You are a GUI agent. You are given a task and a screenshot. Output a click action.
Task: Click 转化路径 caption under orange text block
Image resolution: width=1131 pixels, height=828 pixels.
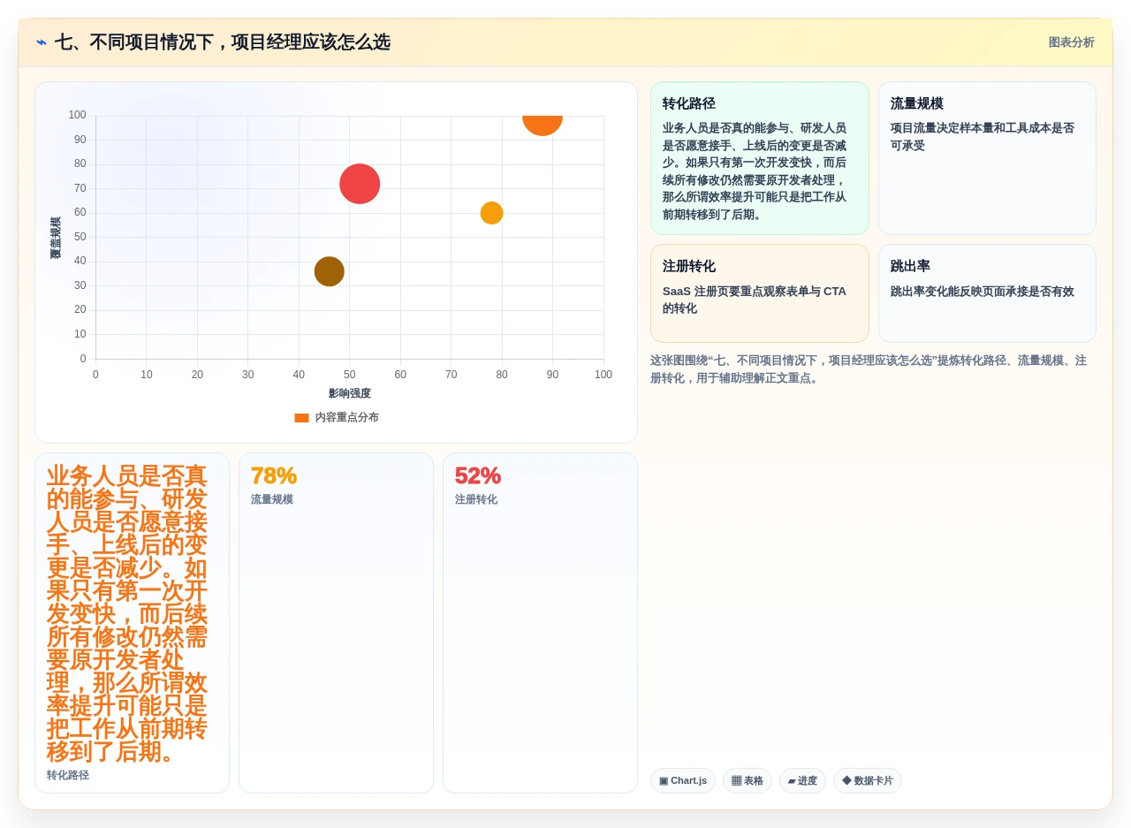pos(68,776)
